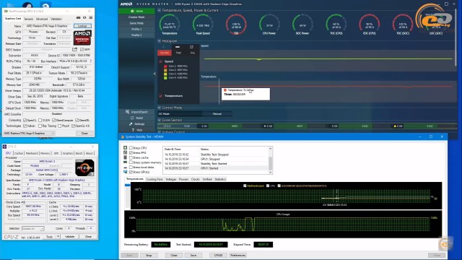Click Ryzen logo in CPU-Z

coord(84,168)
